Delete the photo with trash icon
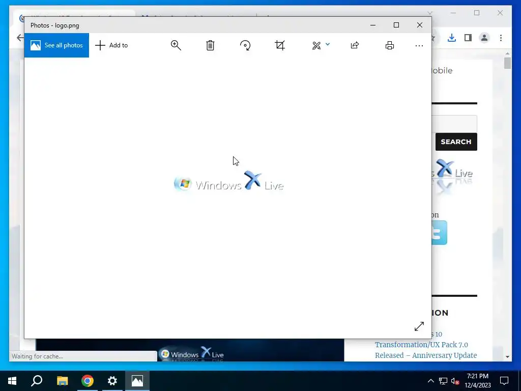521x391 pixels. pyautogui.click(x=210, y=45)
